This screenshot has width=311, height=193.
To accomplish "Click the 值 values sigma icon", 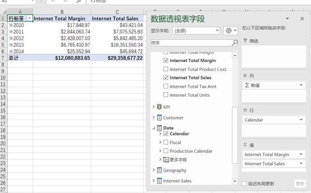I will (x=245, y=144).
